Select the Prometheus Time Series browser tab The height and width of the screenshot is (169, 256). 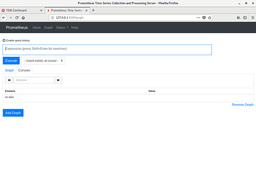(x=67, y=10)
